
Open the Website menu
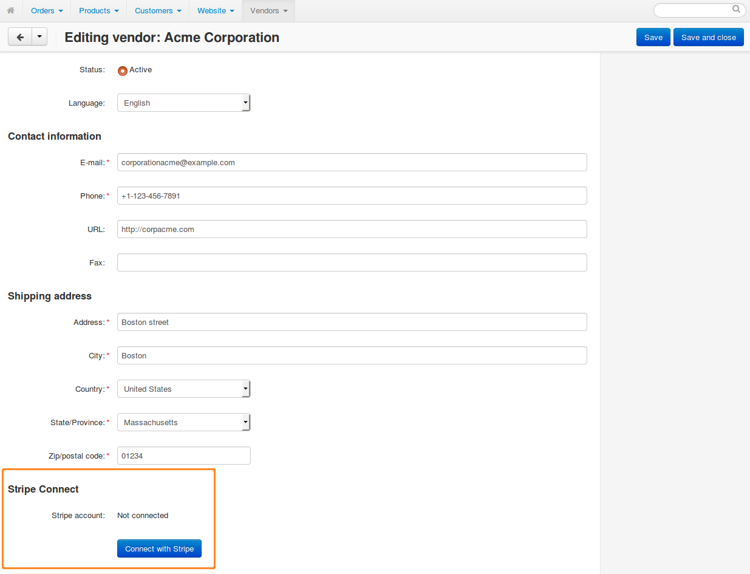coord(216,11)
